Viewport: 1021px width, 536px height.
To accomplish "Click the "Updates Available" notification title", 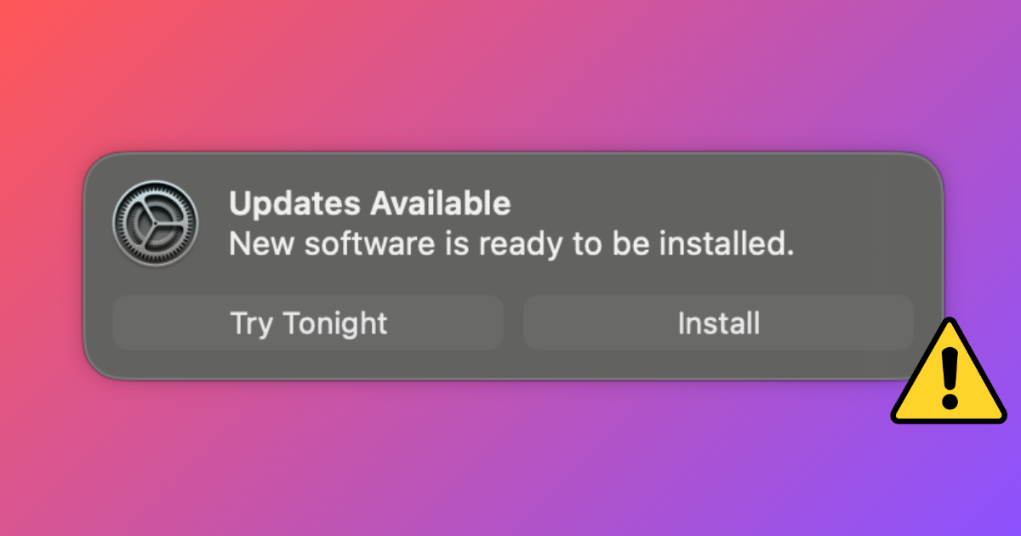I will tap(370, 204).
